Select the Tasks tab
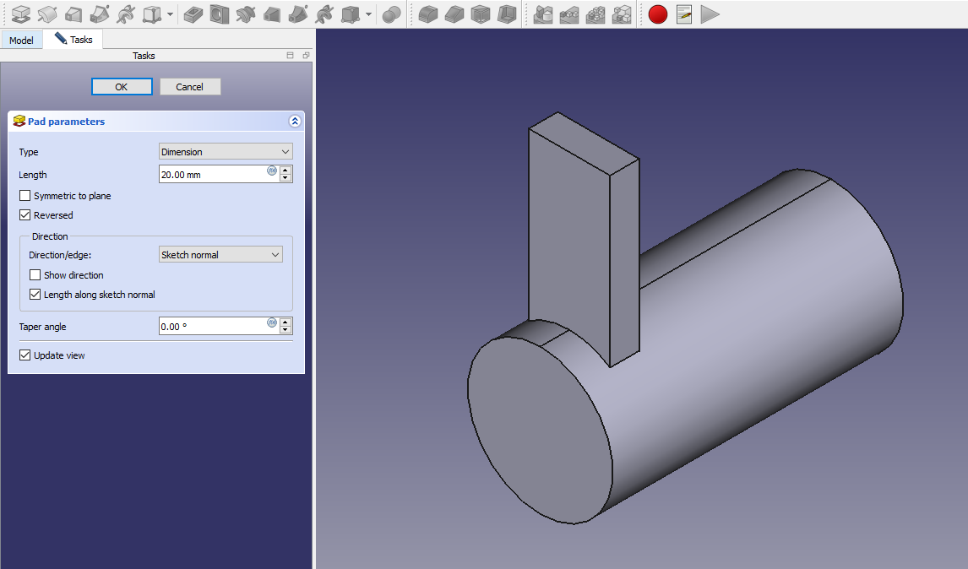Image resolution: width=968 pixels, height=569 pixels. tap(73, 40)
